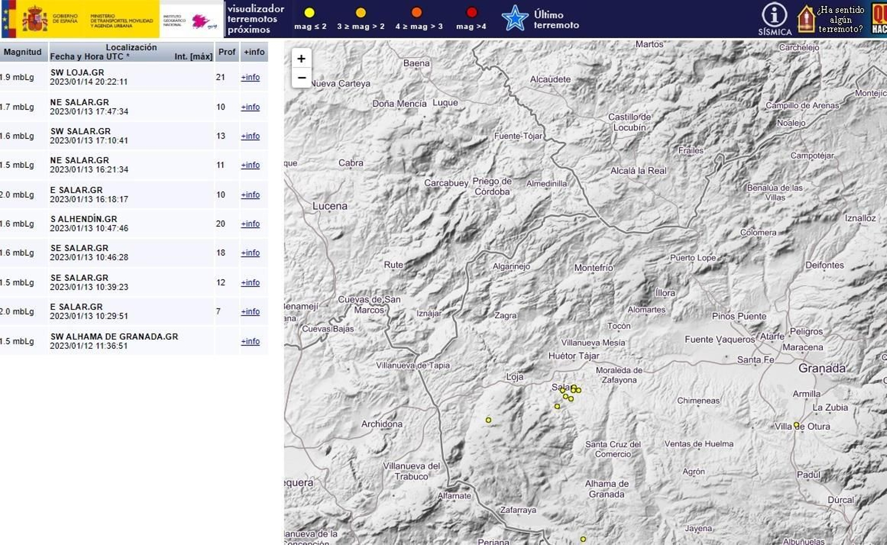
Task: Sort table by the Magnitud column
Action: click(x=22, y=52)
